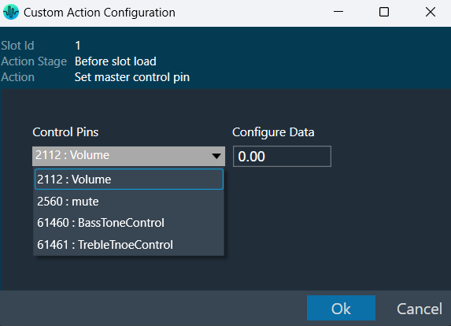Click the Action Stage label
This screenshot has height=326, width=451.
34,61
